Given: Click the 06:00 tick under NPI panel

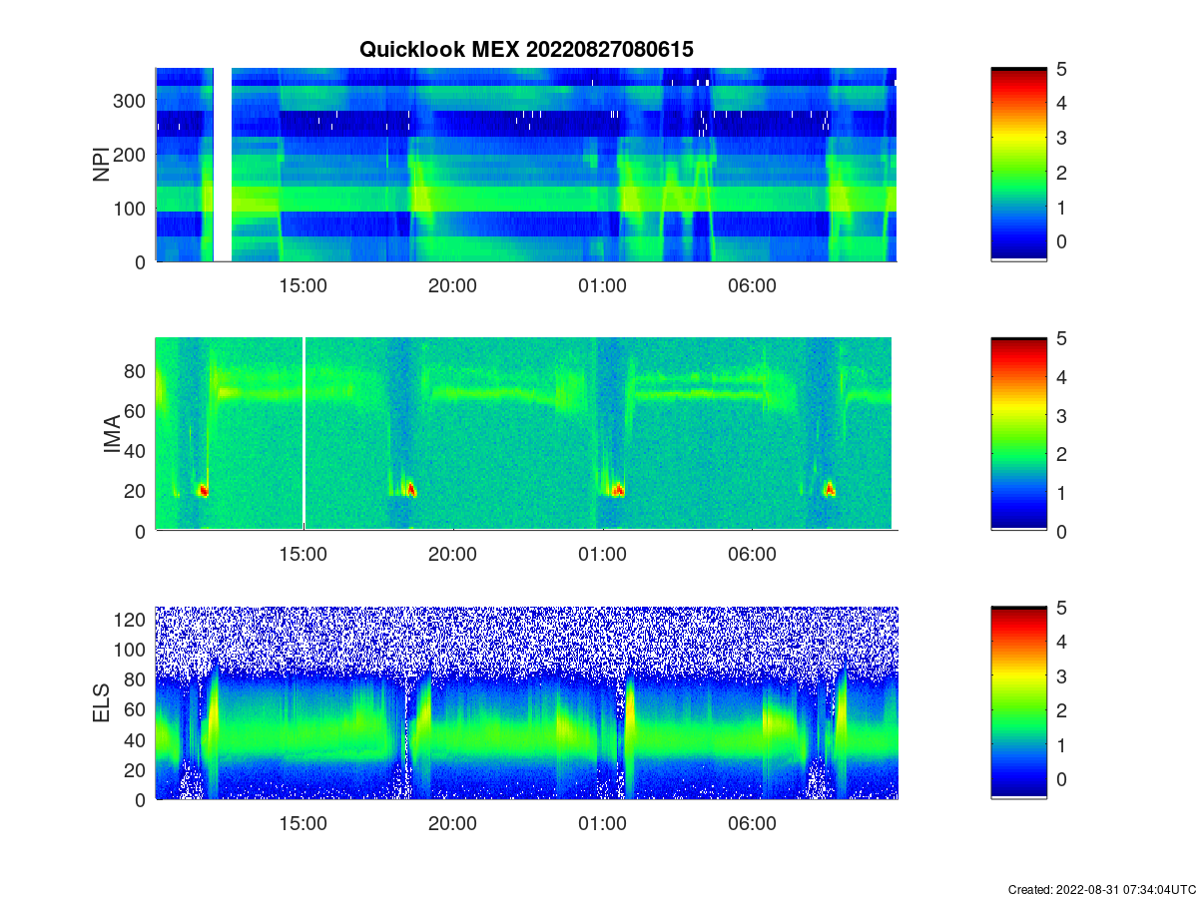Looking at the screenshot, I should tap(753, 285).
